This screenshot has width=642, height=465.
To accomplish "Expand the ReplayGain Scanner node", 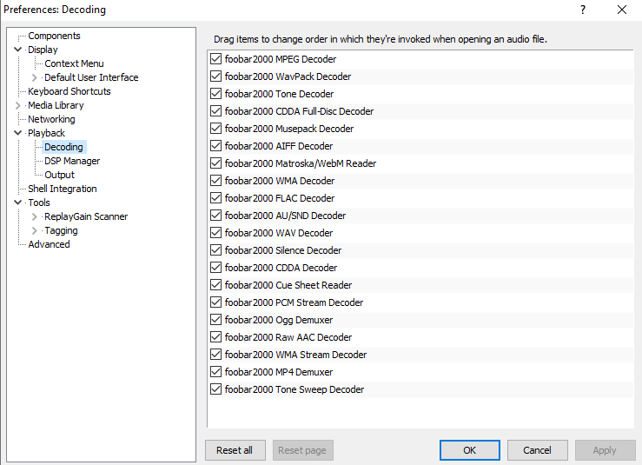I will coord(35,216).
